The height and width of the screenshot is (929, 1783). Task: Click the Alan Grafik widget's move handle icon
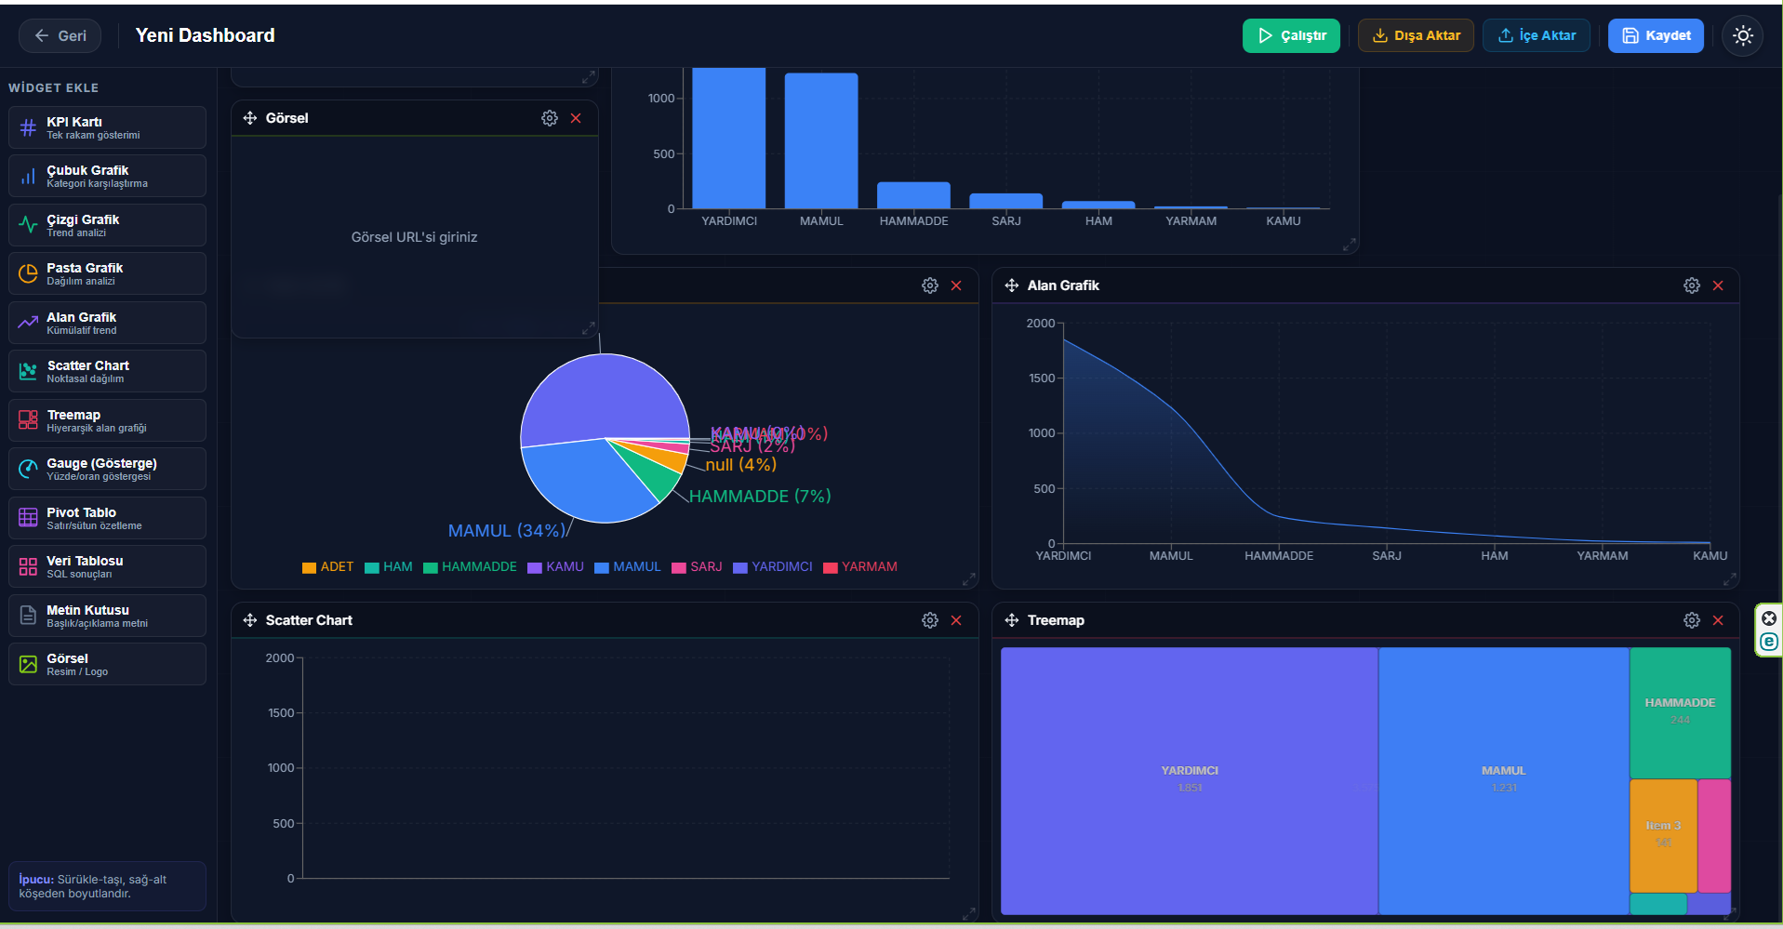pyautogui.click(x=1012, y=285)
